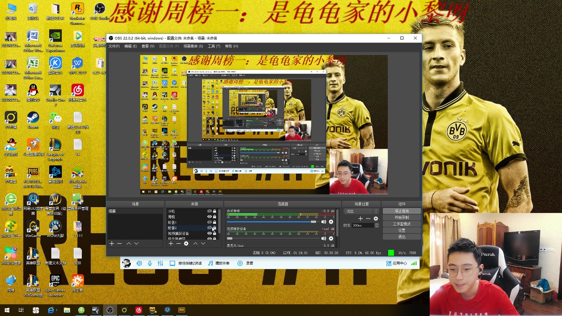Toggle visibility of the 视频捕获设备 source

[209, 233]
